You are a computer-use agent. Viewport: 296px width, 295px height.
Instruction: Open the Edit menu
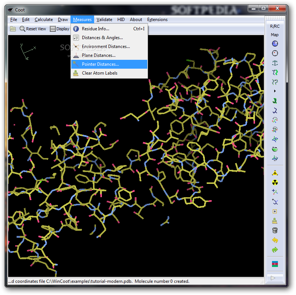click(x=26, y=20)
